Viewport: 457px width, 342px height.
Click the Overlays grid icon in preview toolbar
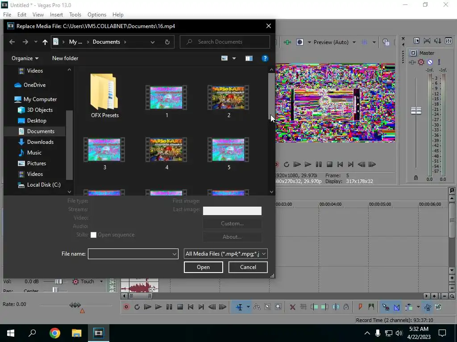pos(364,42)
